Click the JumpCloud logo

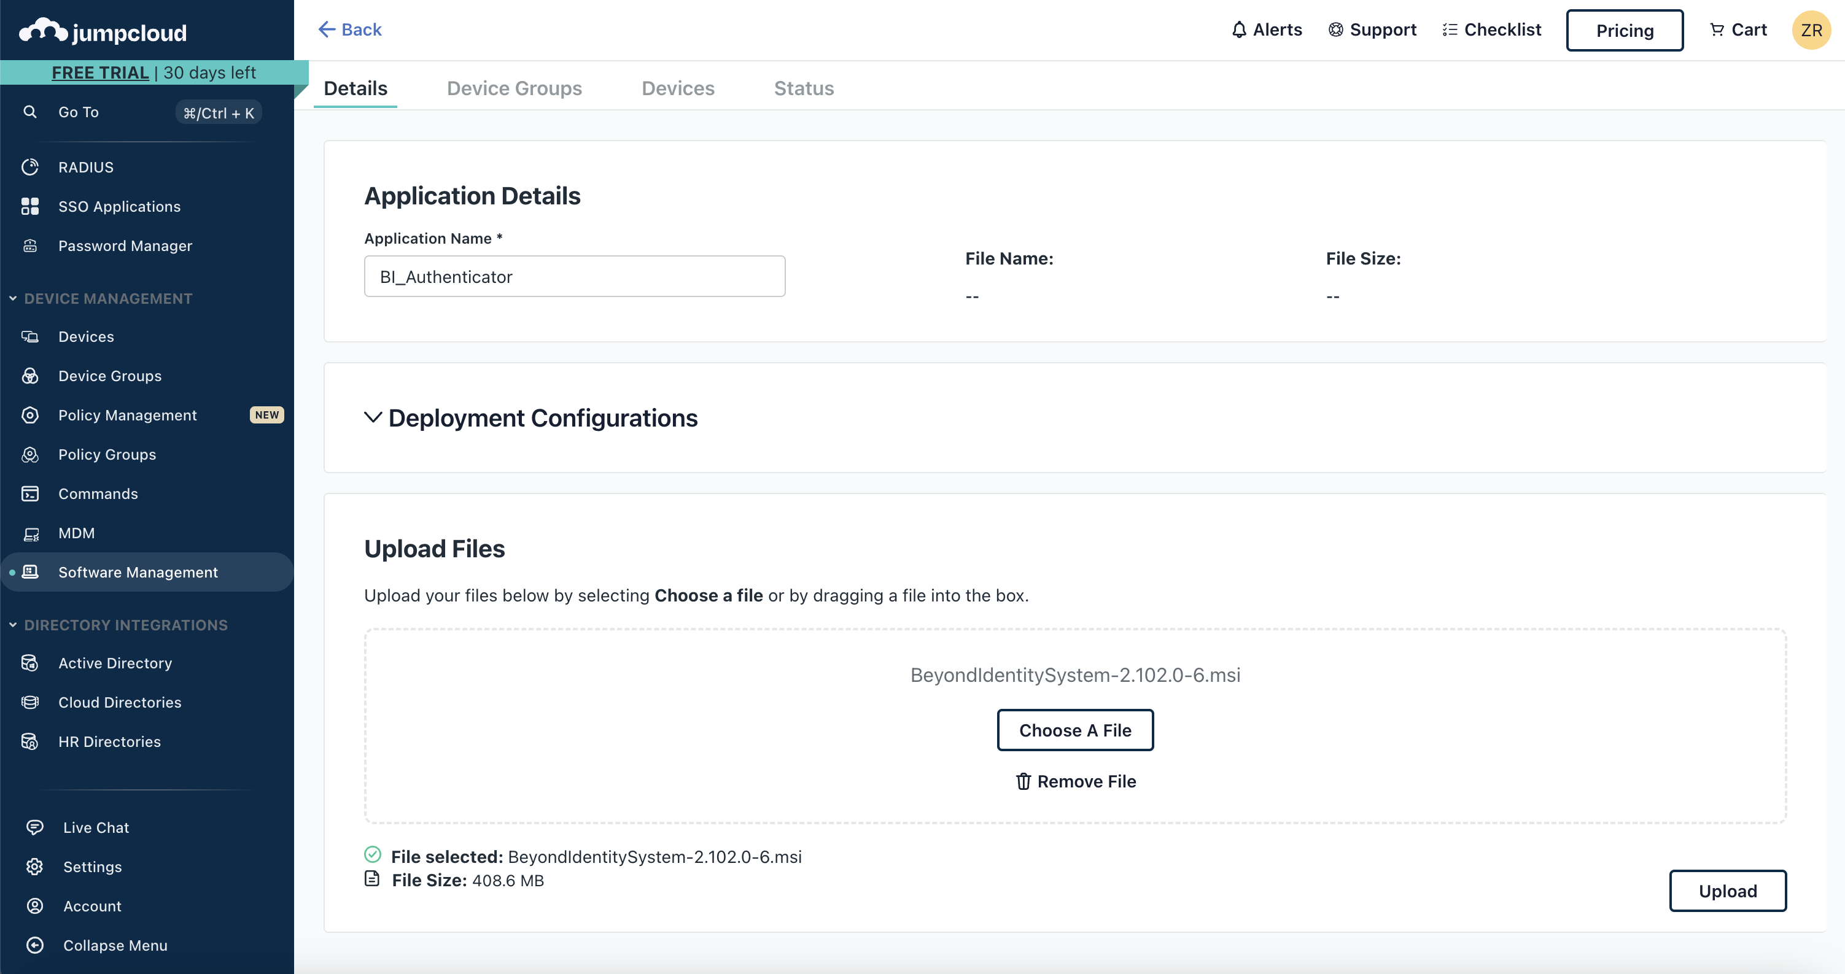tap(103, 31)
